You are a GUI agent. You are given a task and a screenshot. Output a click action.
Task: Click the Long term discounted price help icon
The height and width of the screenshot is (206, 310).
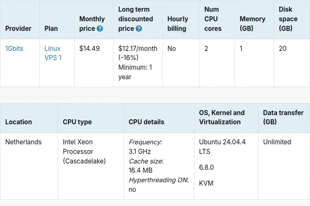click(x=139, y=29)
